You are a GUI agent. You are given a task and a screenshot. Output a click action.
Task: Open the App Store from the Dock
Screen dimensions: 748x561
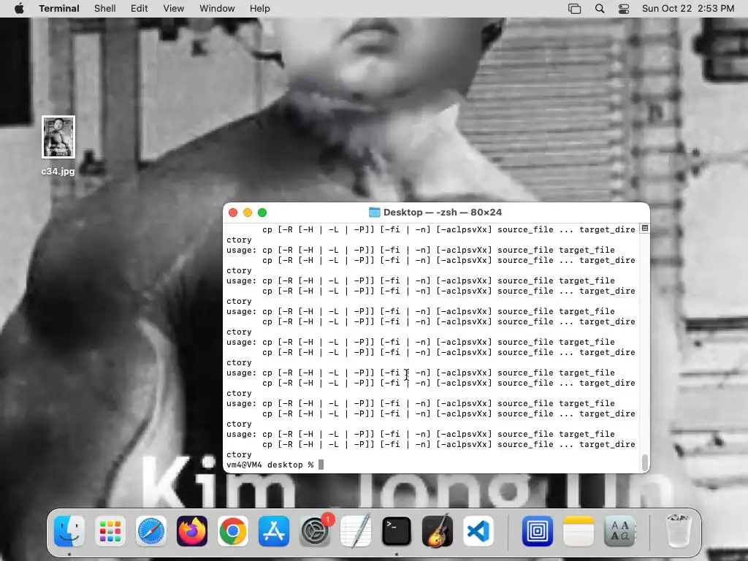point(274,531)
